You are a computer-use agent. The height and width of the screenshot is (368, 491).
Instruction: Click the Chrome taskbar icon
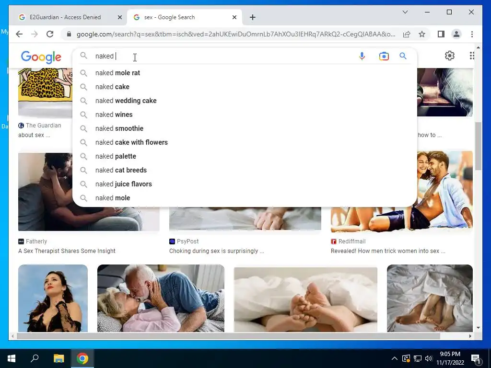click(x=82, y=358)
